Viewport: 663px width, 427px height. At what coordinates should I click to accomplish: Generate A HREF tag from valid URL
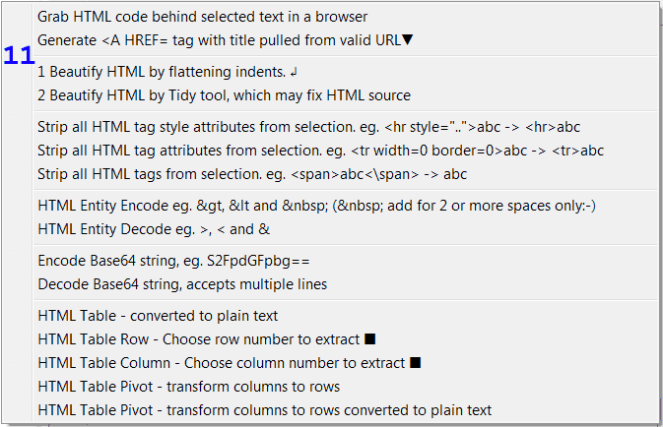[217, 39]
